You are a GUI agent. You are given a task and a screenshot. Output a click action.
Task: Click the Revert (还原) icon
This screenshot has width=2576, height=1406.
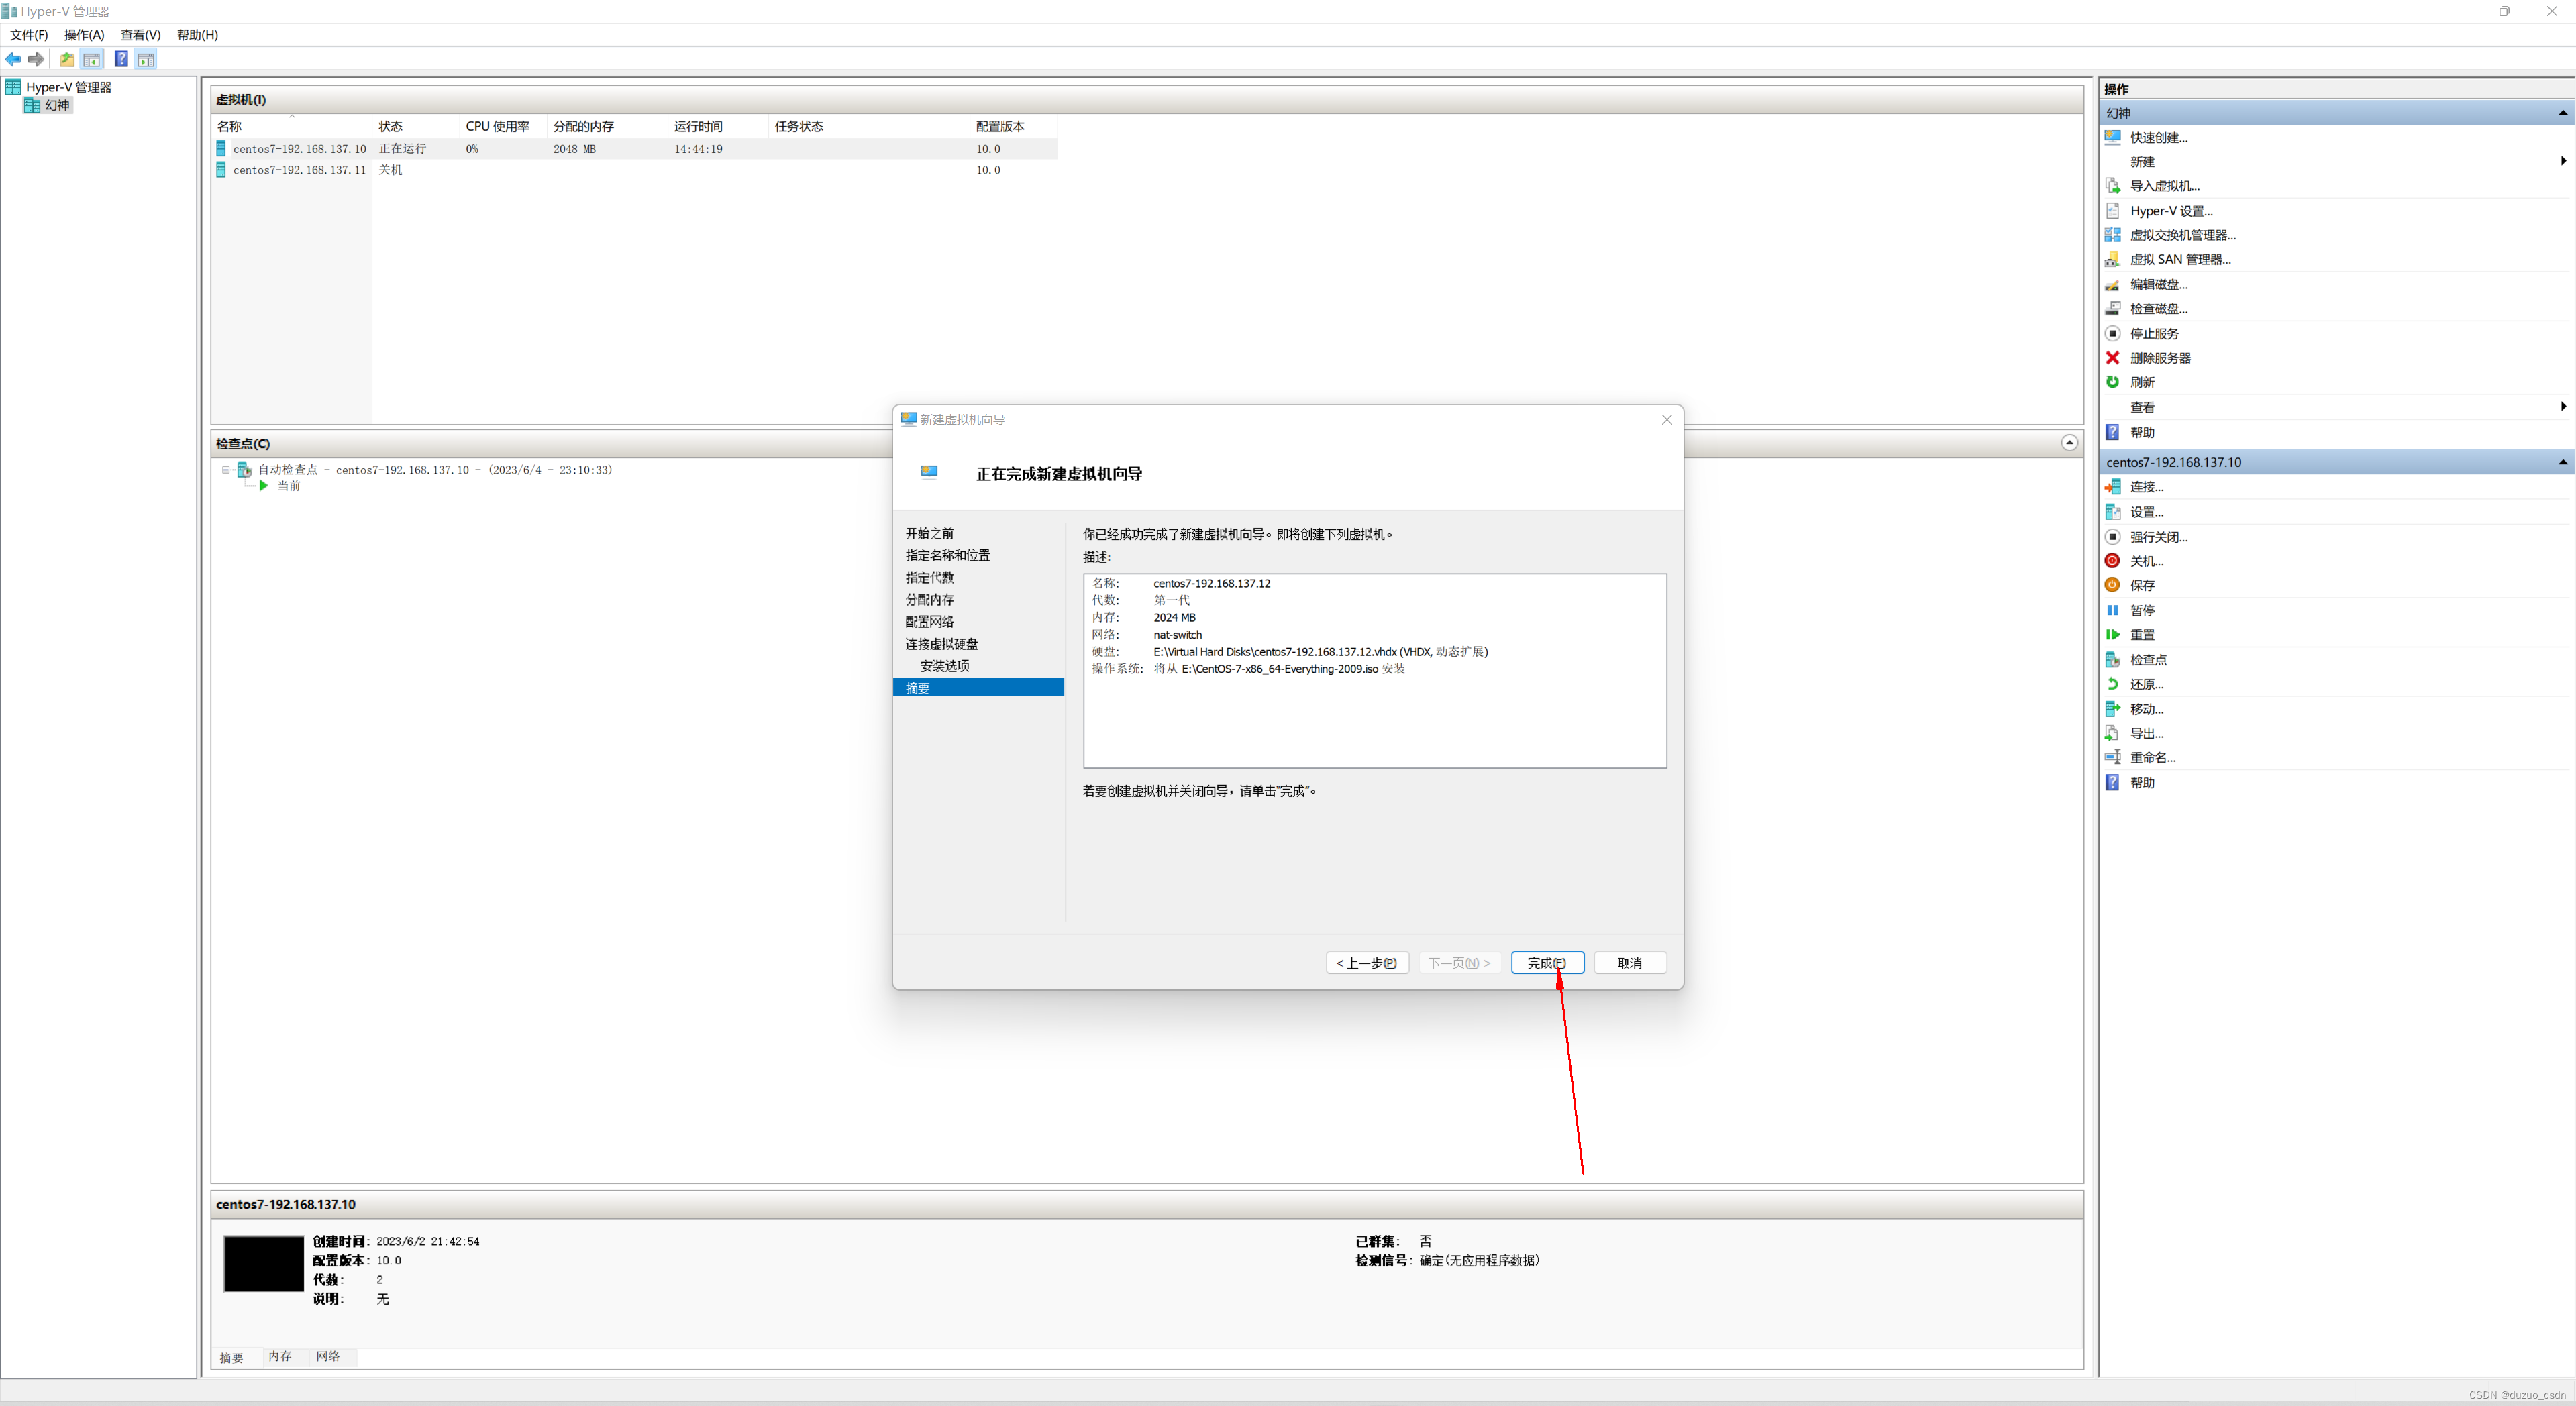[x=2112, y=684]
